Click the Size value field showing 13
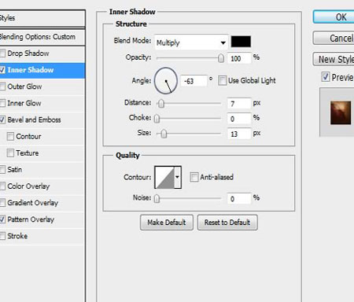 point(239,134)
